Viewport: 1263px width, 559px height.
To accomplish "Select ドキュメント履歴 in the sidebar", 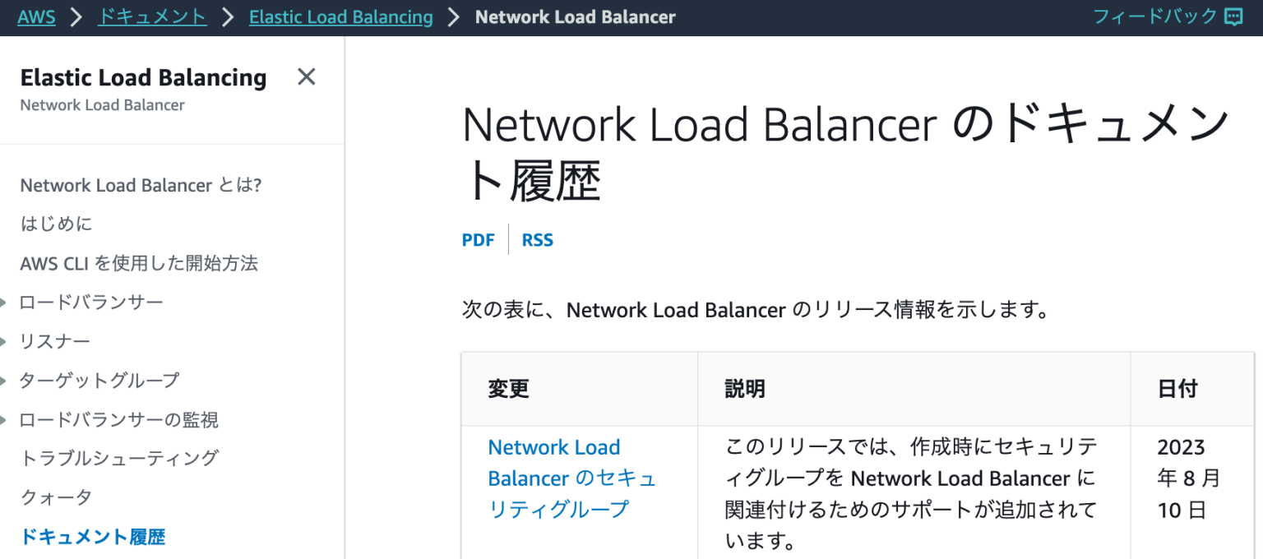I will click(x=92, y=537).
